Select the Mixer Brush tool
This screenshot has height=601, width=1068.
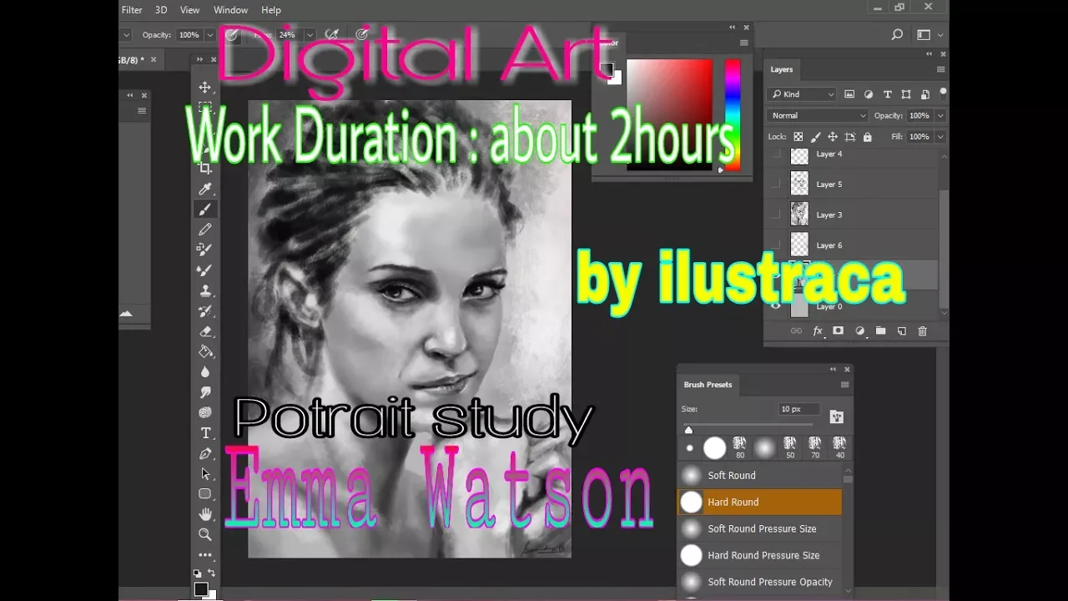[x=205, y=270]
